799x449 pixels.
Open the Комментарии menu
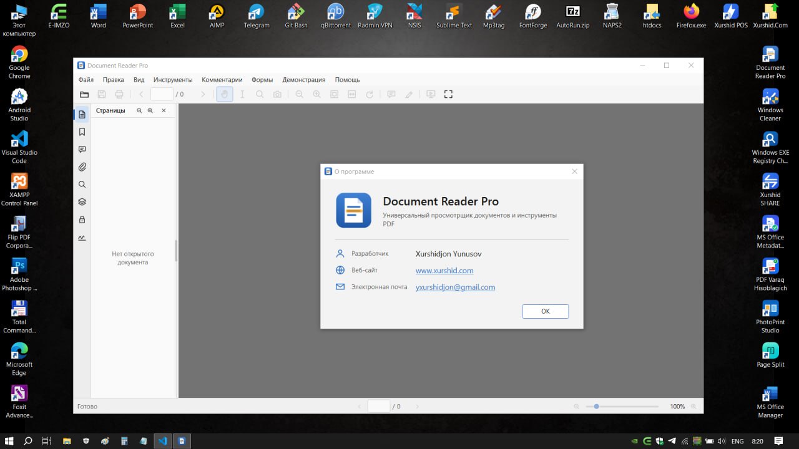(x=222, y=80)
